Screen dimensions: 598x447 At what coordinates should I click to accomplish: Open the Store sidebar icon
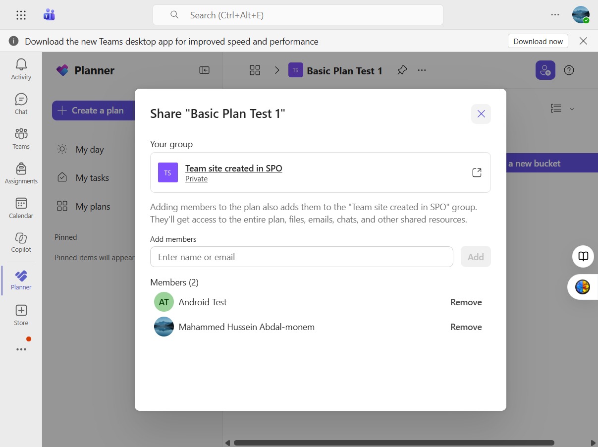click(x=21, y=315)
